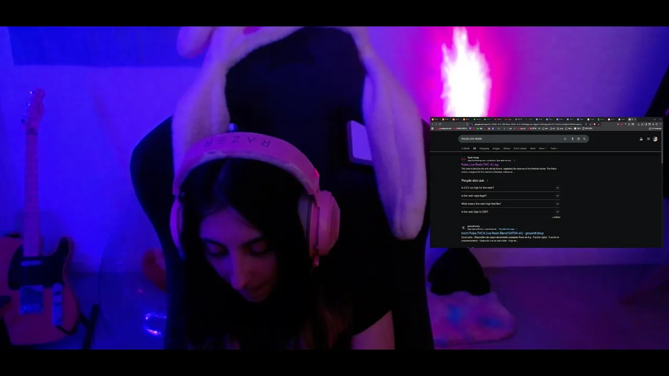669x376 pixels.
Task: Open "torch Pulse THCA Live Resin Blend SATIVA 6G" link
Action: [502, 233]
